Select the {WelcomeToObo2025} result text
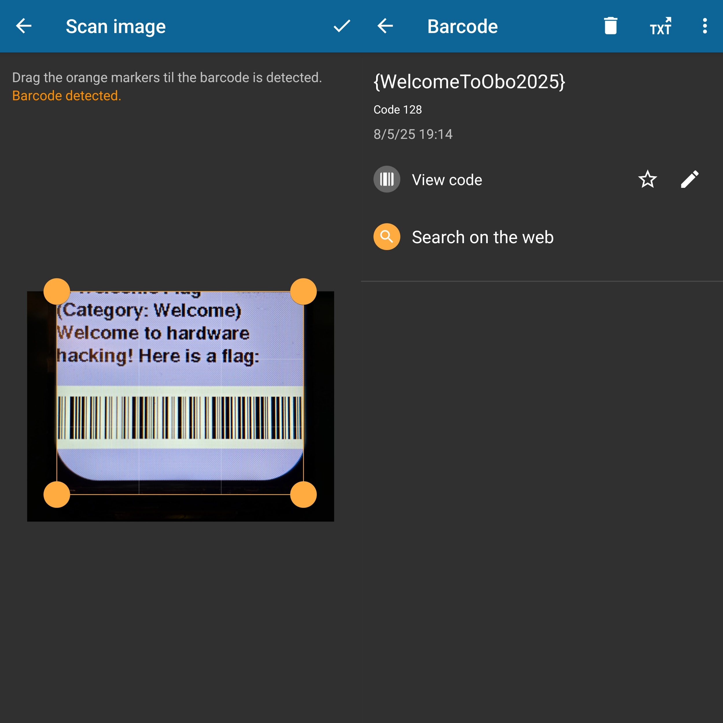This screenshot has height=723, width=723. click(x=469, y=82)
